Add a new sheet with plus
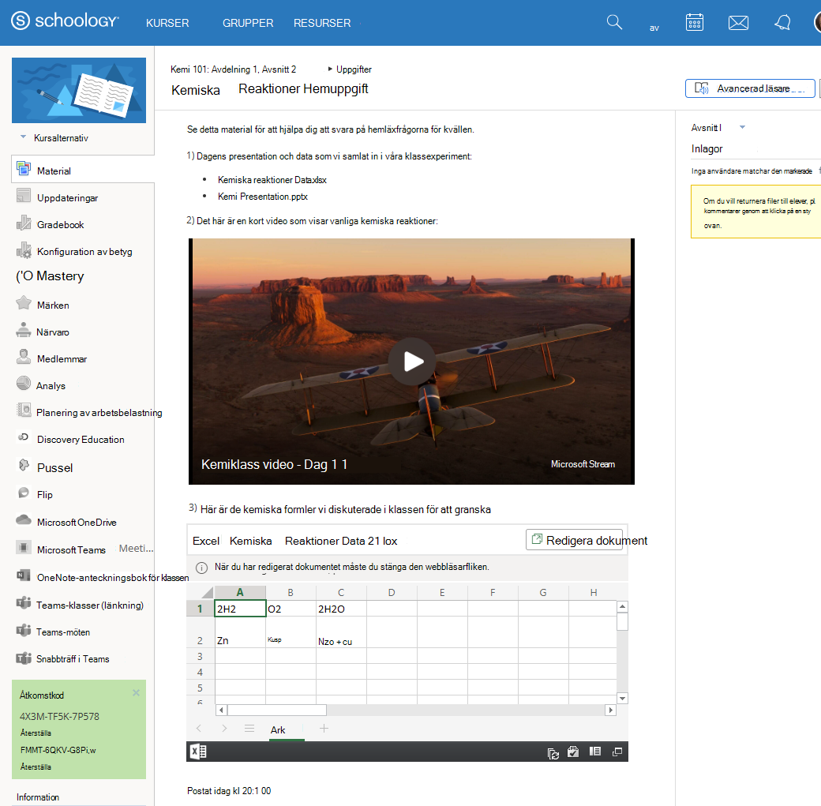This screenshot has height=806, width=821. tap(324, 729)
